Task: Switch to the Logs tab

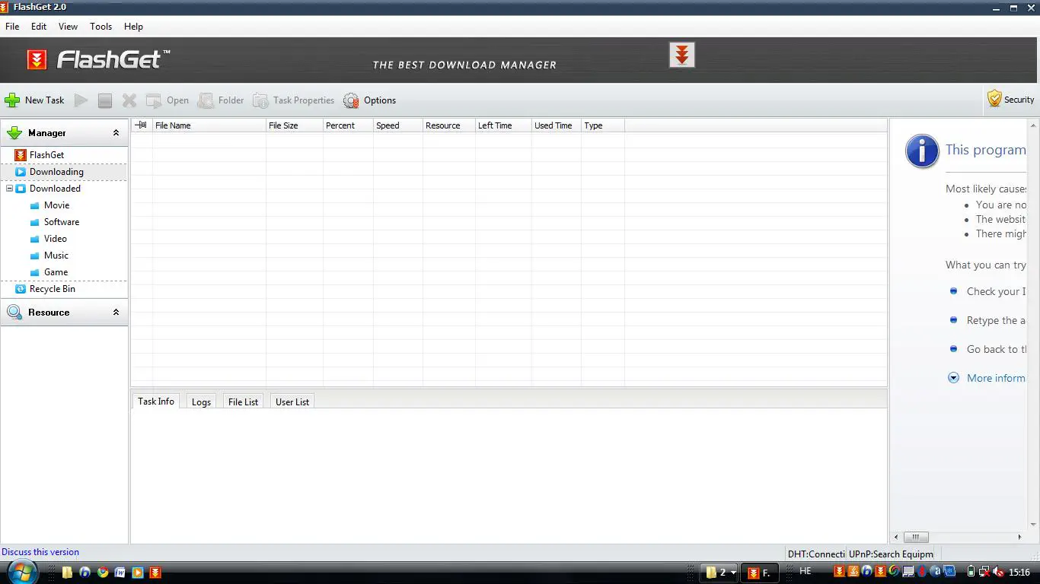Action: point(201,402)
